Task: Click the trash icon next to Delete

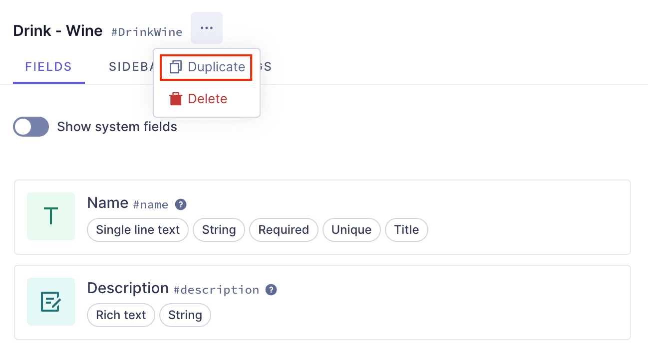Action: click(176, 98)
